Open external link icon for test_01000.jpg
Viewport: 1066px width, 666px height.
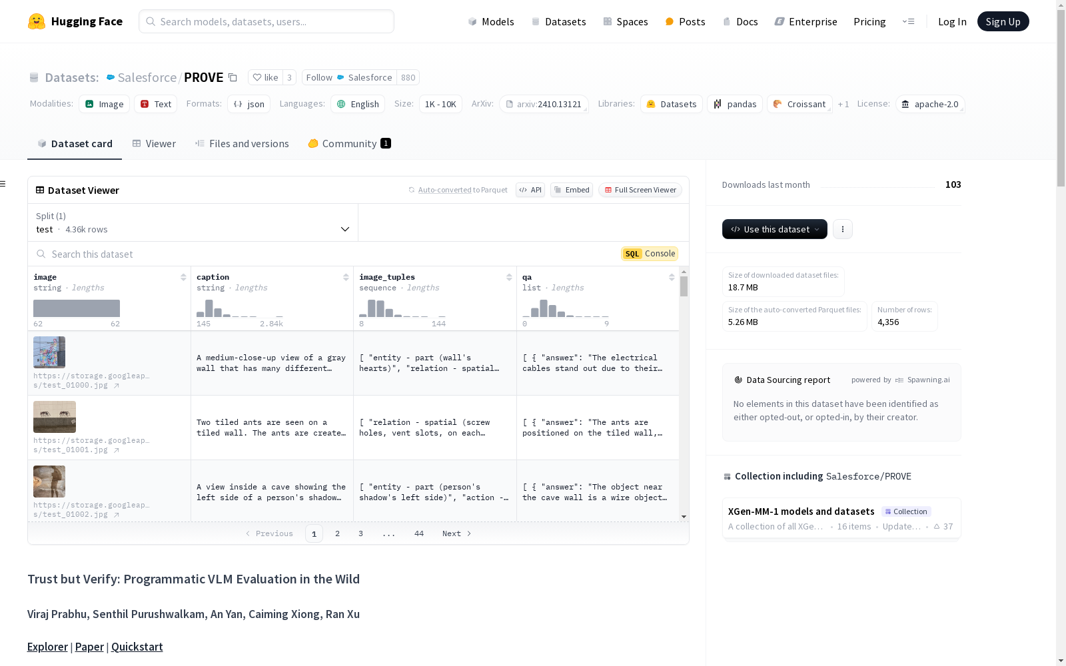click(117, 386)
